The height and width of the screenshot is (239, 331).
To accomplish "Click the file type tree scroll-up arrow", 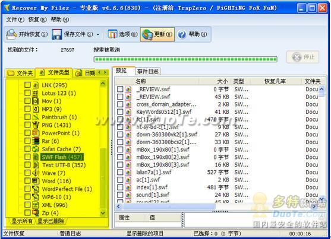I will pyautogui.click(x=103, y=84).
